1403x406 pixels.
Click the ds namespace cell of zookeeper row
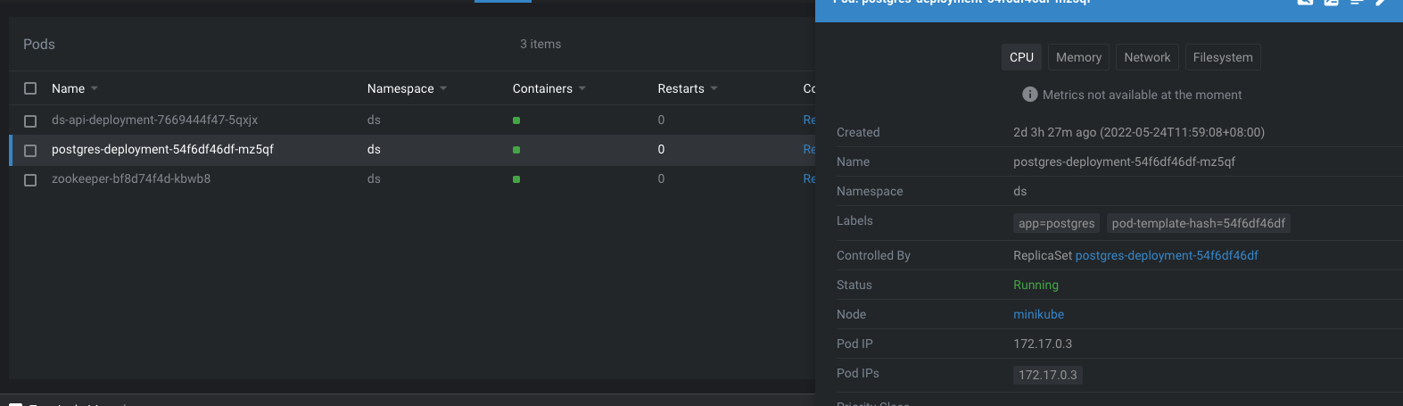[374, 178]
